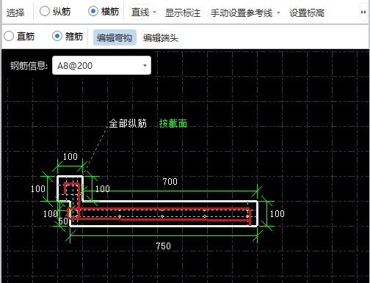Click the 700 dimension value
The width and height of the screenshot is (370, 283).
[170, 181]
